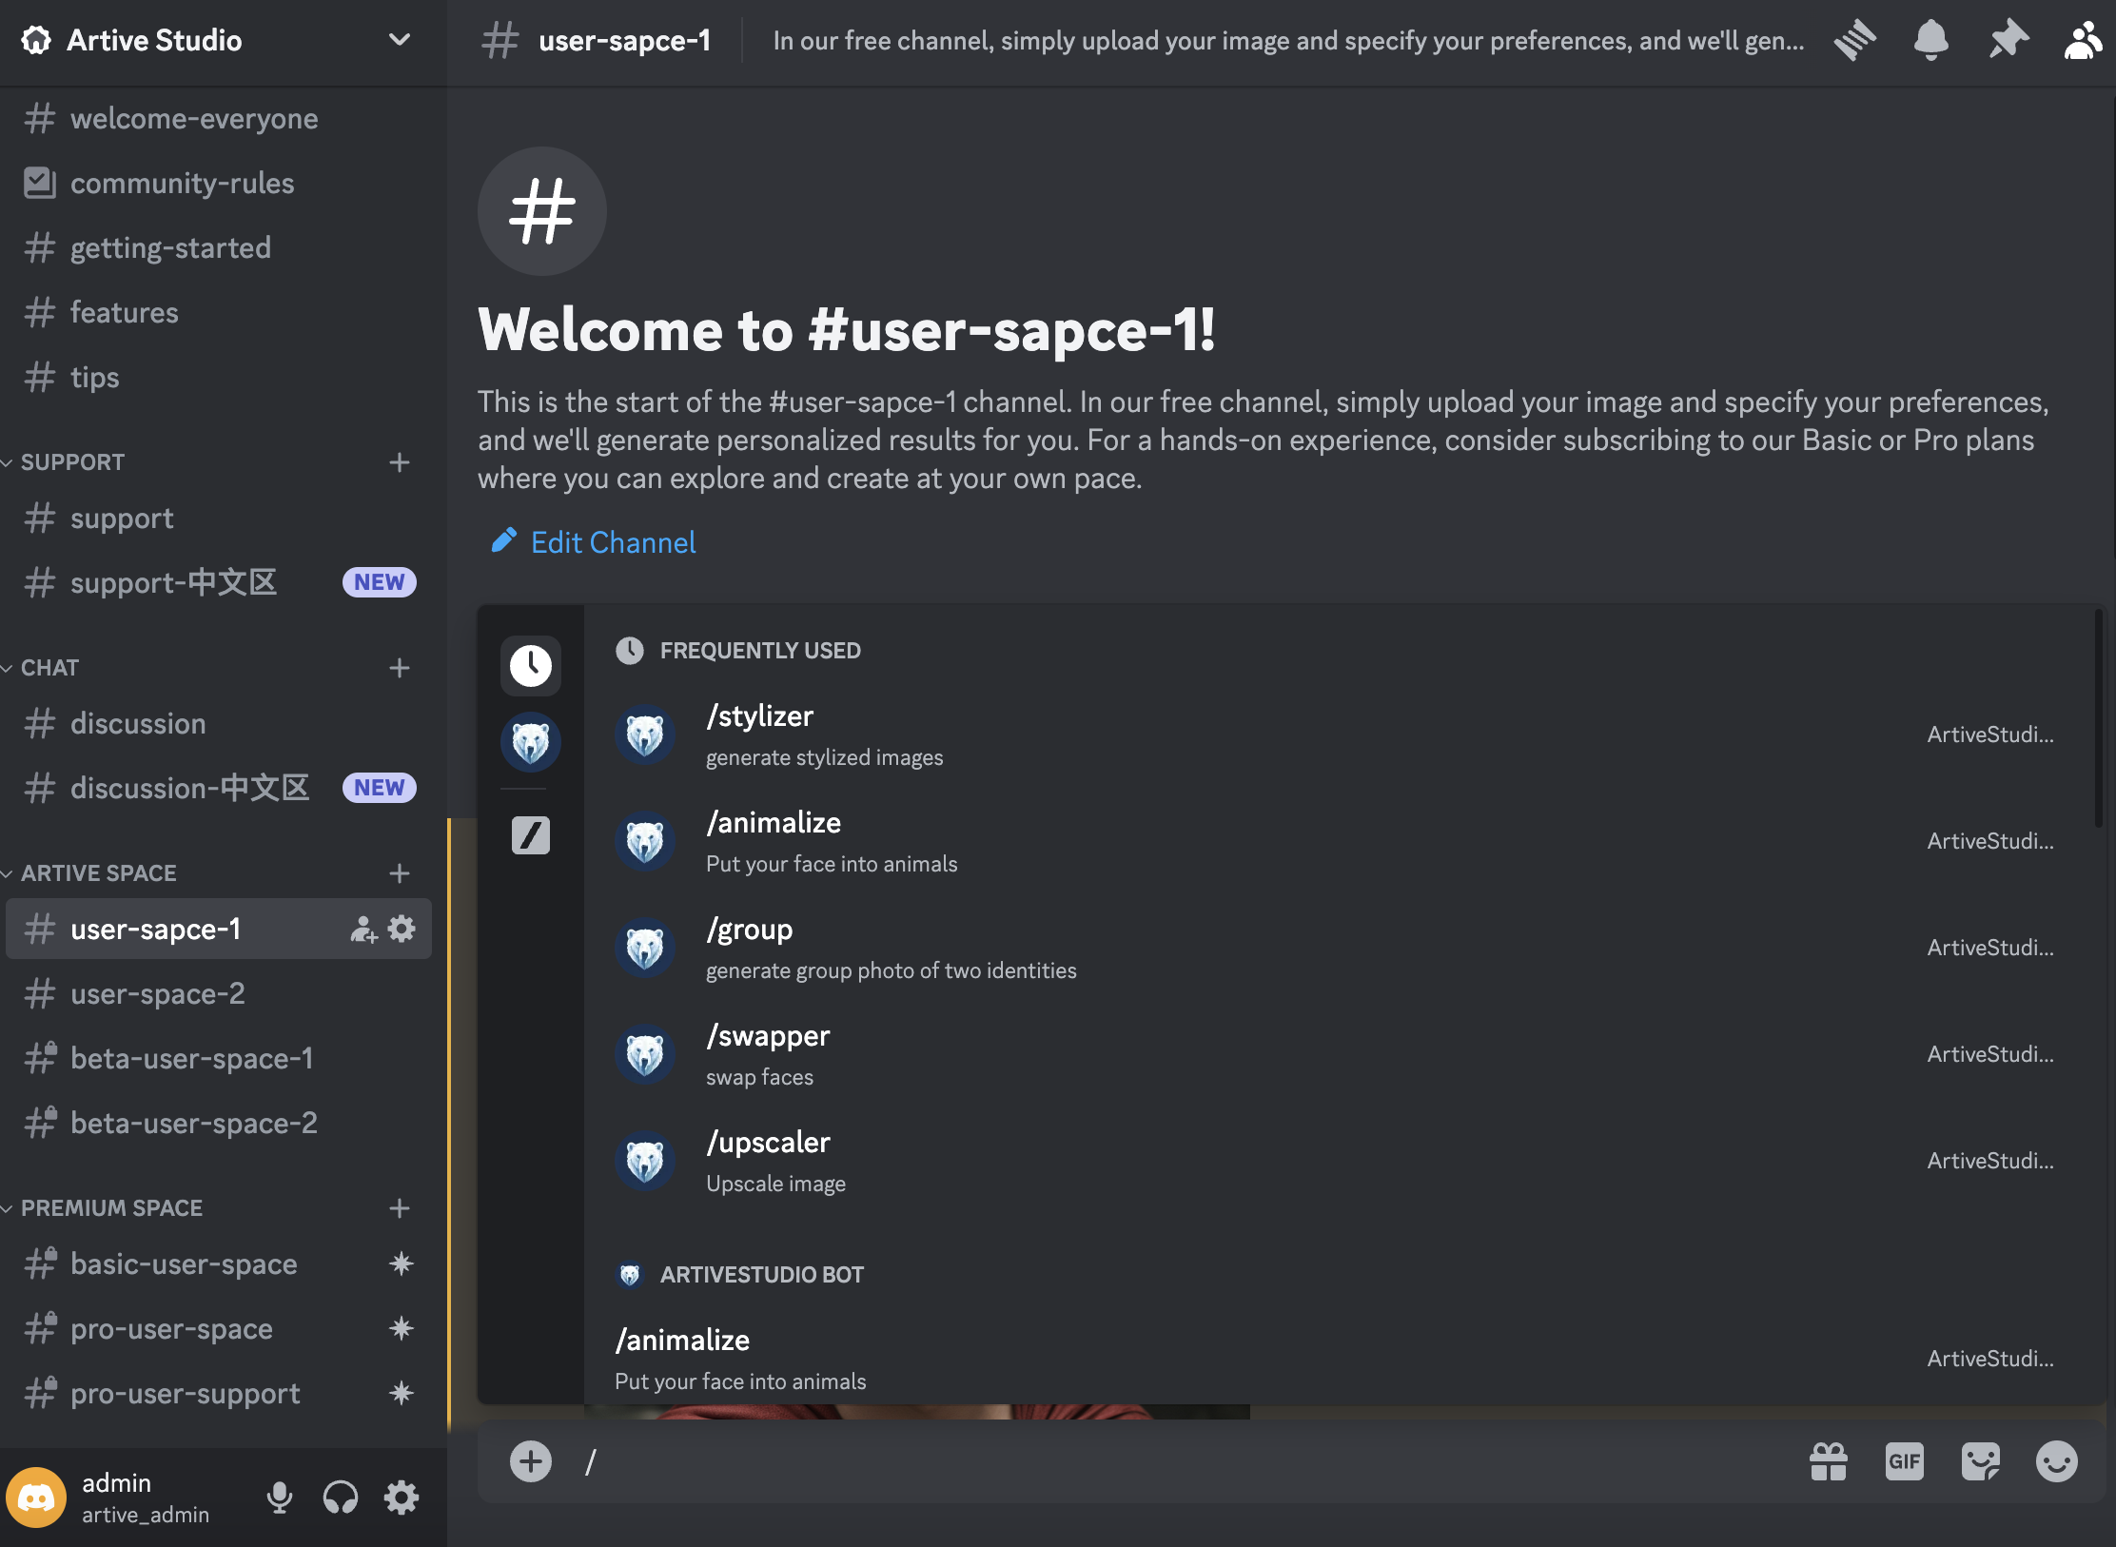Open the discussion-中文区 channel

click(x=219, y=789)
